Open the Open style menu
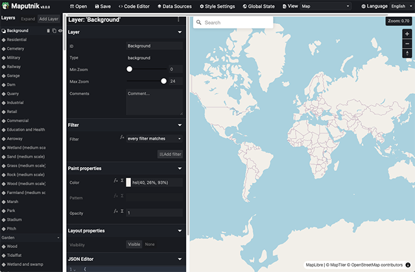The image size is (415, 272). [x=78, y=6]
